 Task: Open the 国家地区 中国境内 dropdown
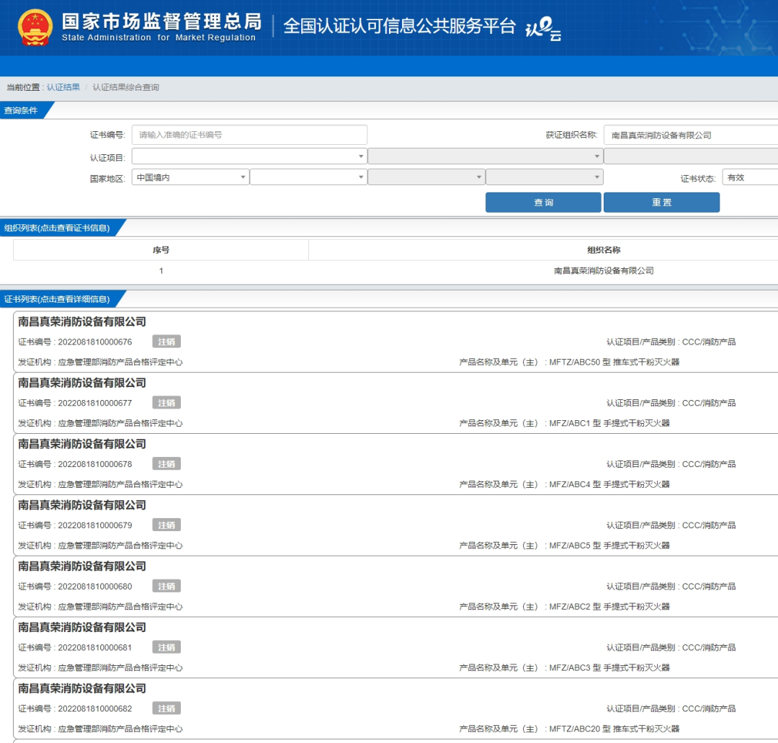[x=190, y=177]
